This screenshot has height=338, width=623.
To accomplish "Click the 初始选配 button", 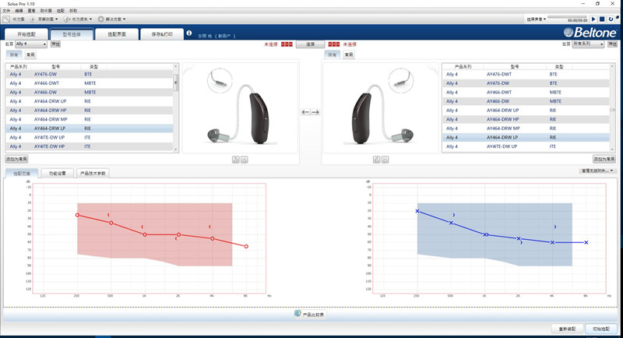I will point(602,329).
